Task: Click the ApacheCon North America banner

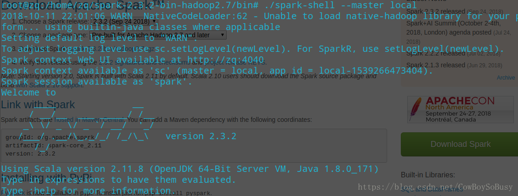Action: [460, 110]
